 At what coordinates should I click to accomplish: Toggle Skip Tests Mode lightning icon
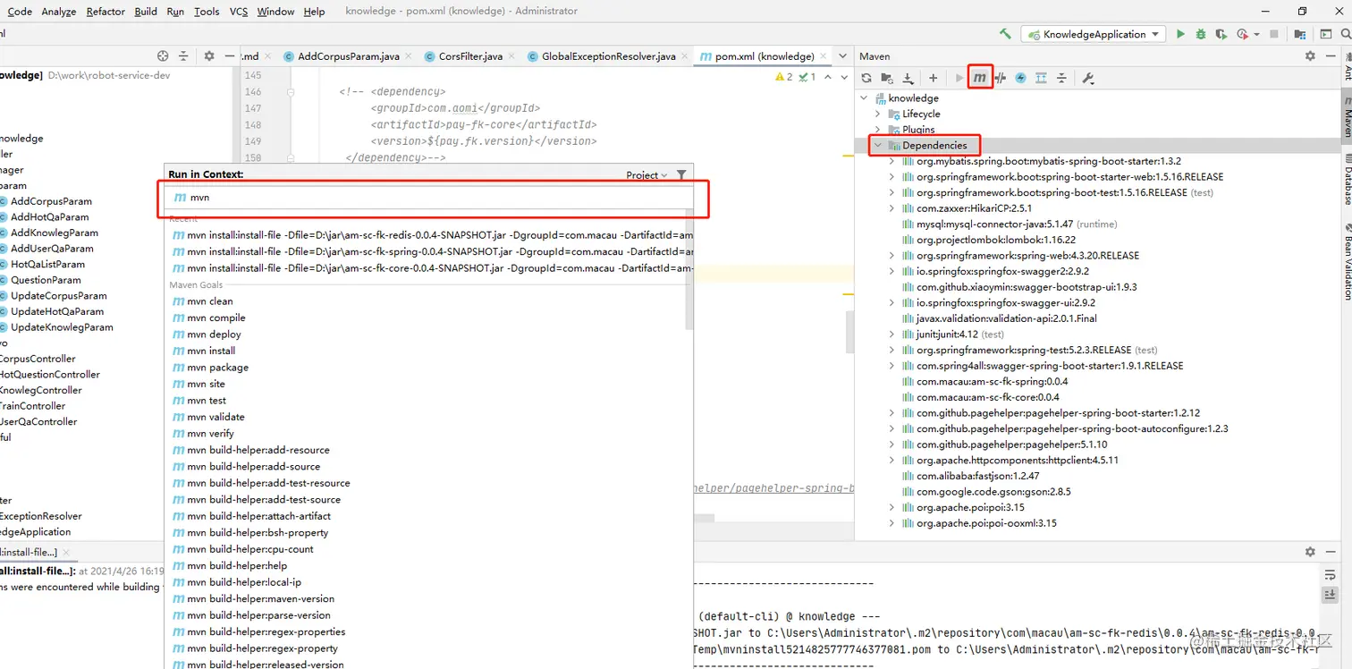tap(1020, 79)
